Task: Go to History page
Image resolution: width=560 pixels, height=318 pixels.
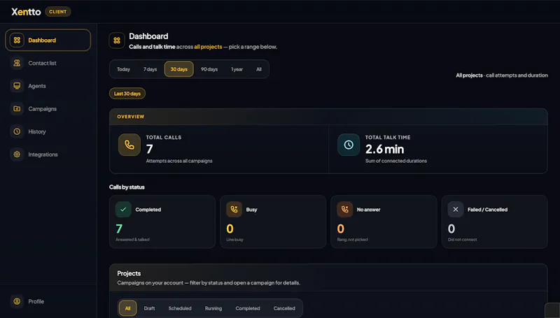Action: pyautogui.click(x=48, y=131)
